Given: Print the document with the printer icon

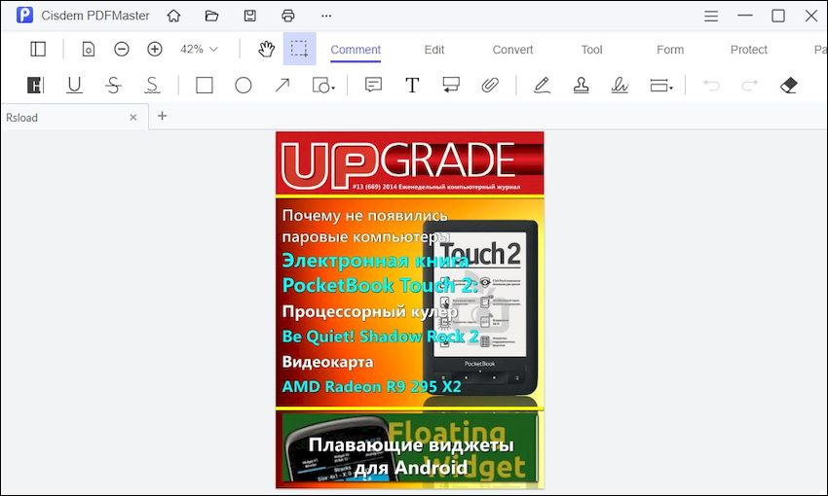Looking at the screenshot, I should [x=287, y=16].
